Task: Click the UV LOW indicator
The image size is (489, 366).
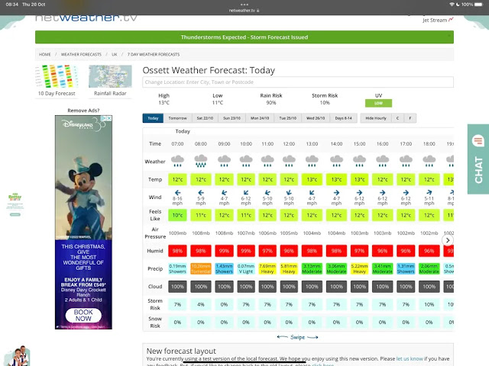Action: (x=378, y=104)
